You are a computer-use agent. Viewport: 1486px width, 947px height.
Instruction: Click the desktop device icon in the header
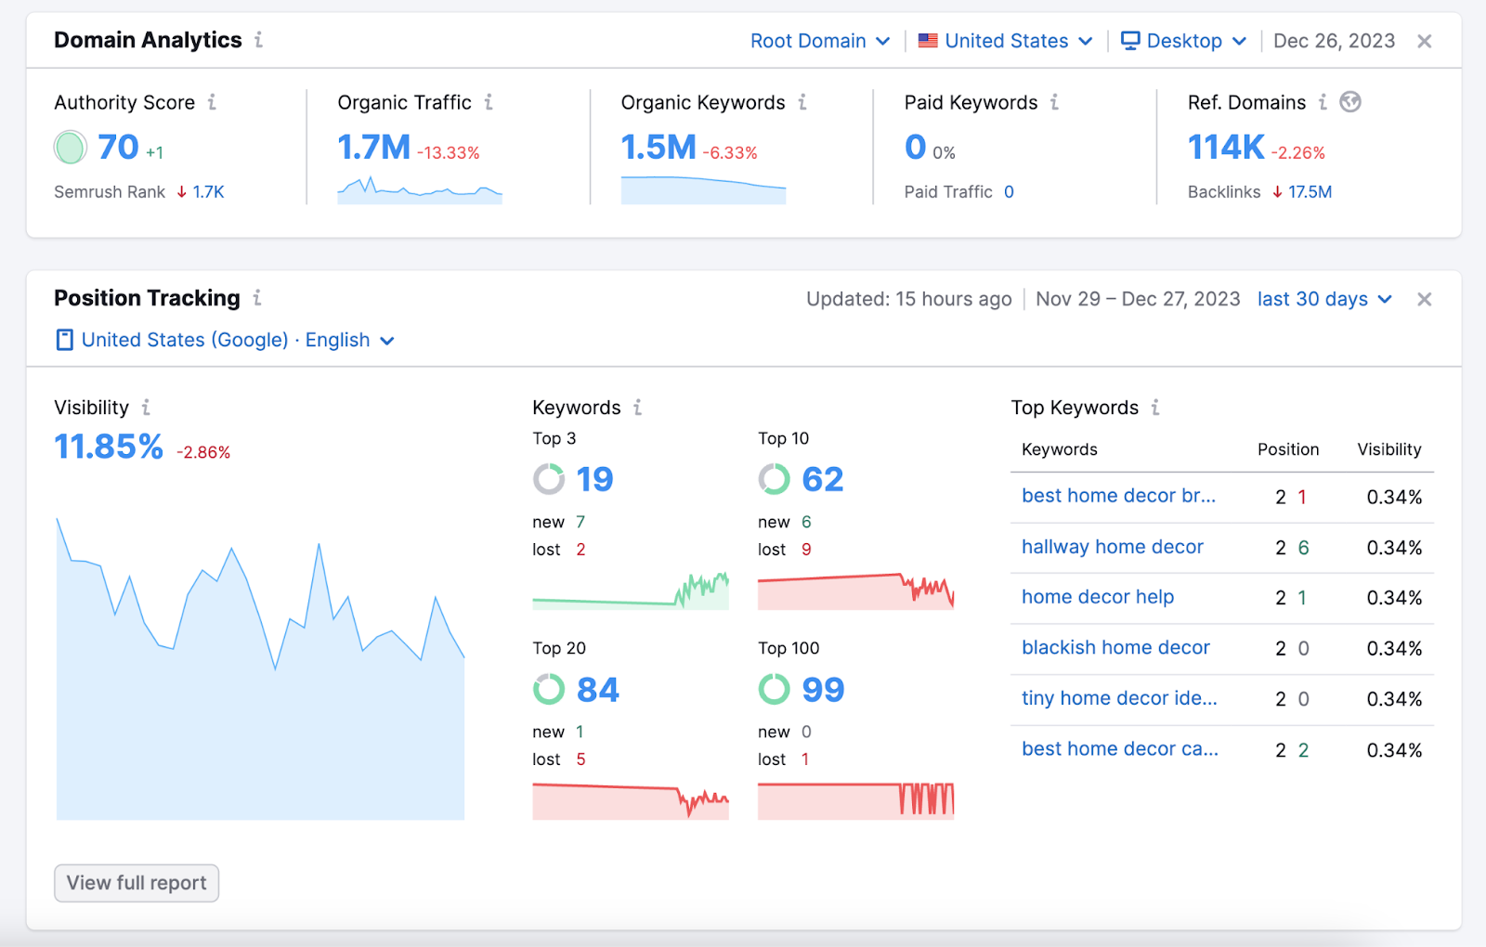1128,40
